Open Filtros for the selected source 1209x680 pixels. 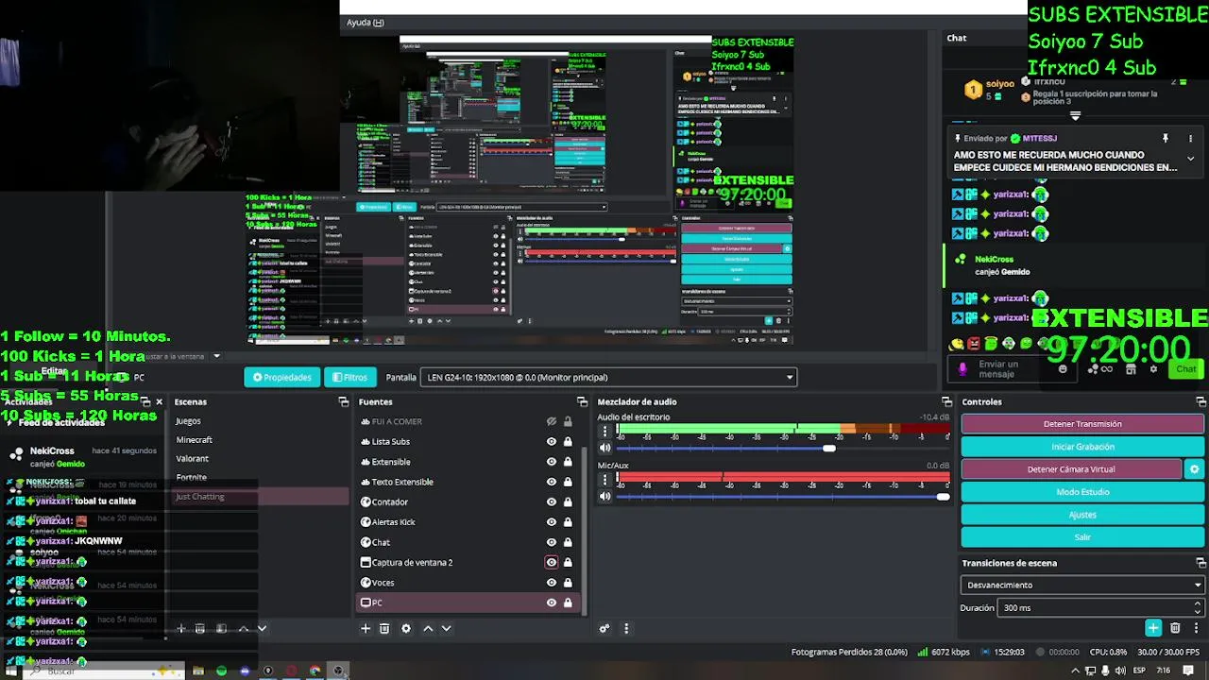(x=349, y=377)
